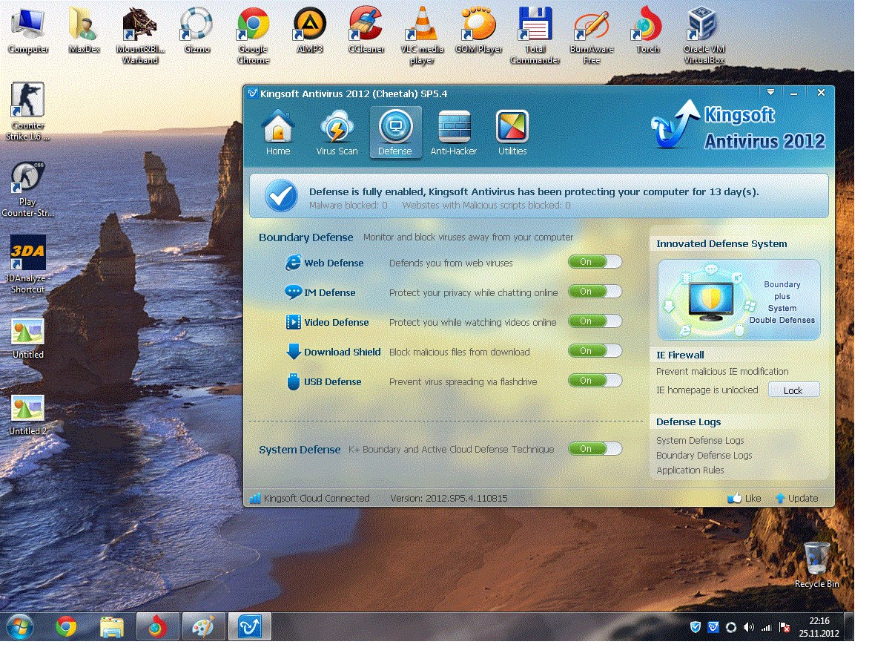
Task: Click the IM Defense chat bubble icon
Action: pyautogui.click(x=293, y=292)
